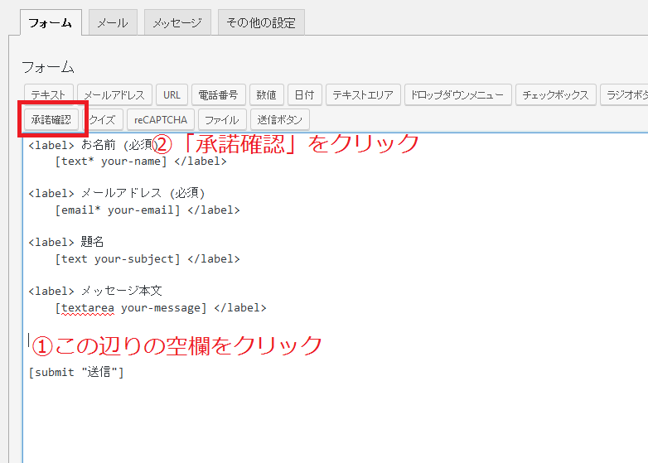Add a 日付 field tag

pyautogui.click(x=304, y=94)
